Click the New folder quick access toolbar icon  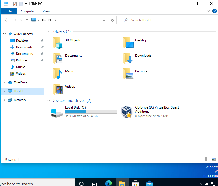21,4
